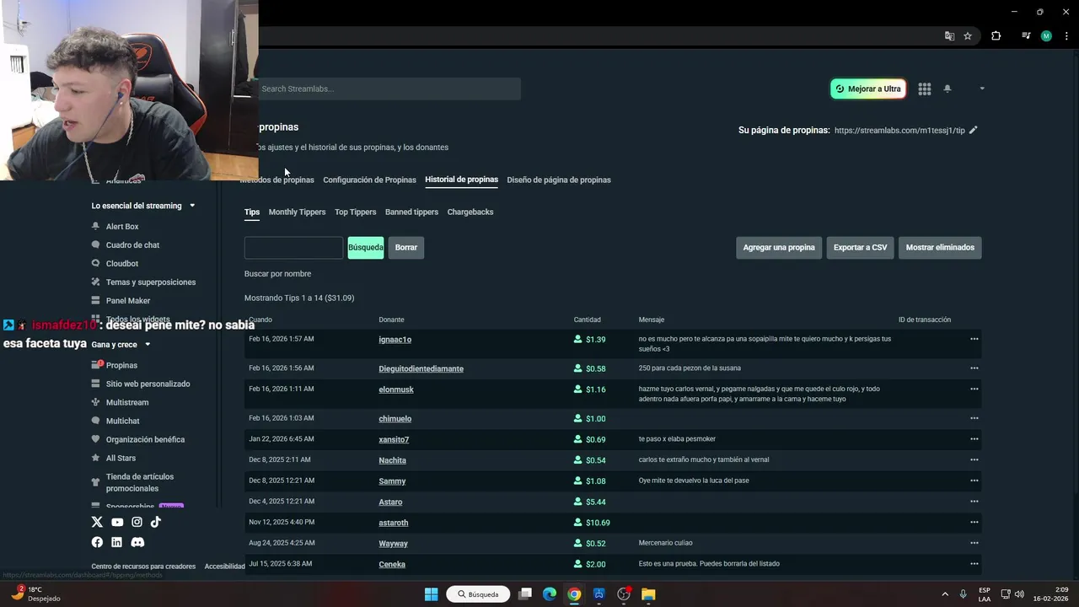Select the Tips subtab

(252, 212)
